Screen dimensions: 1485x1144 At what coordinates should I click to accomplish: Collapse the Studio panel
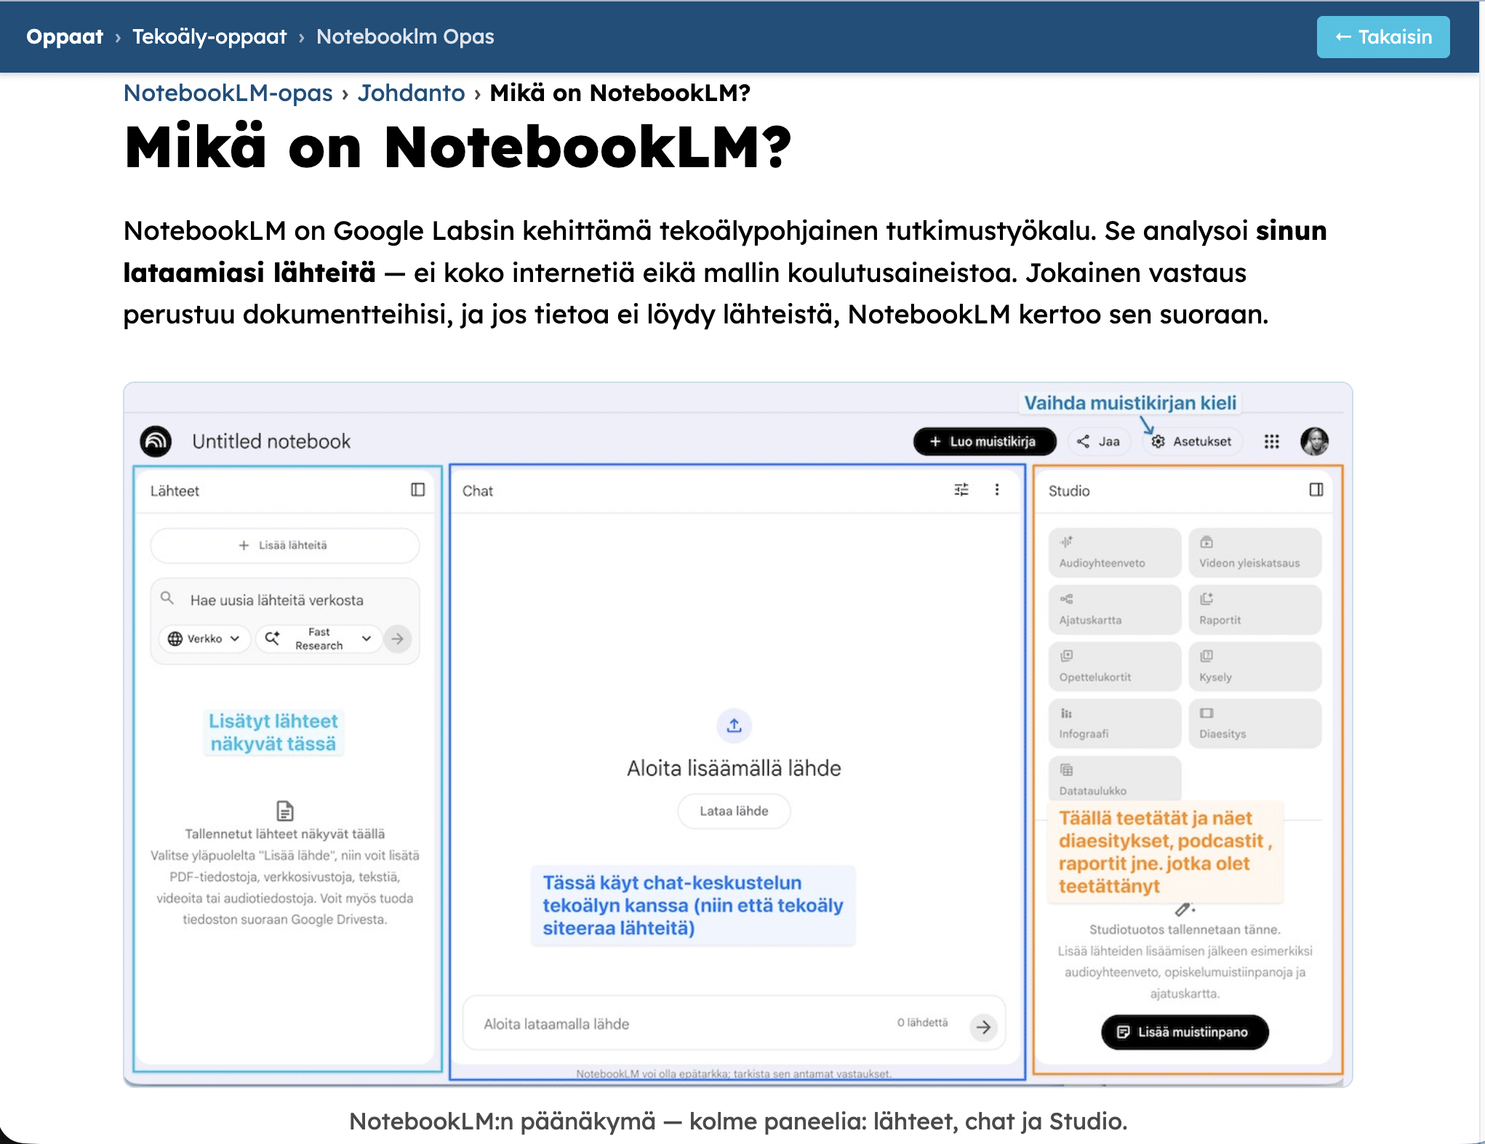1316,490
